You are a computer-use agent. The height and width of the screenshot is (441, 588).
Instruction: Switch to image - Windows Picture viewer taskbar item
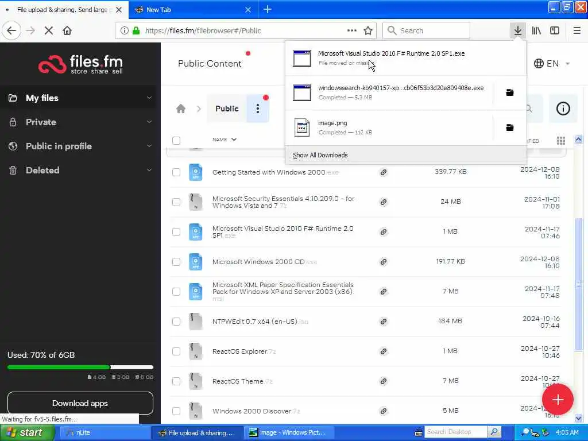click(x=288, y=432)
